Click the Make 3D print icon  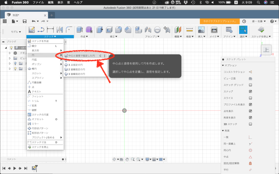click(214, 30)
